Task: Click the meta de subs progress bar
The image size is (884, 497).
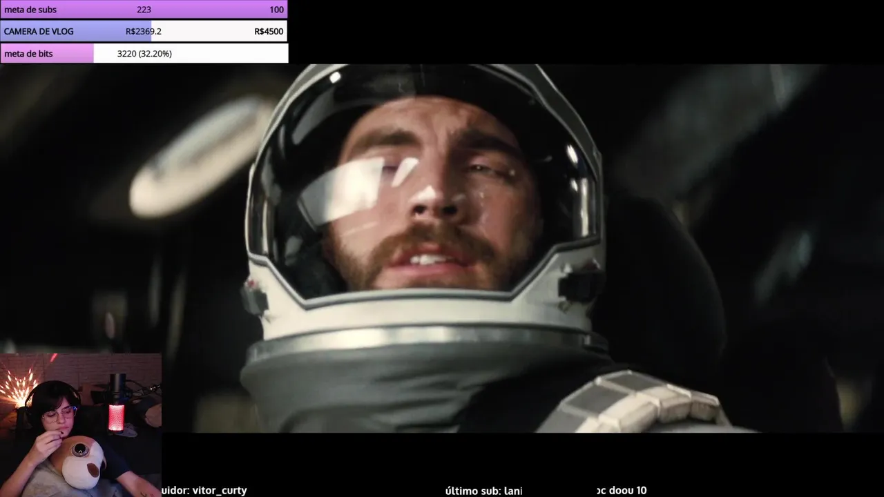Action: tap(144, 10)
